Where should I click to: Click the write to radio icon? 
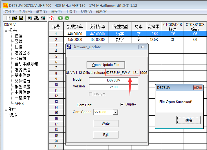coord(43,18)
